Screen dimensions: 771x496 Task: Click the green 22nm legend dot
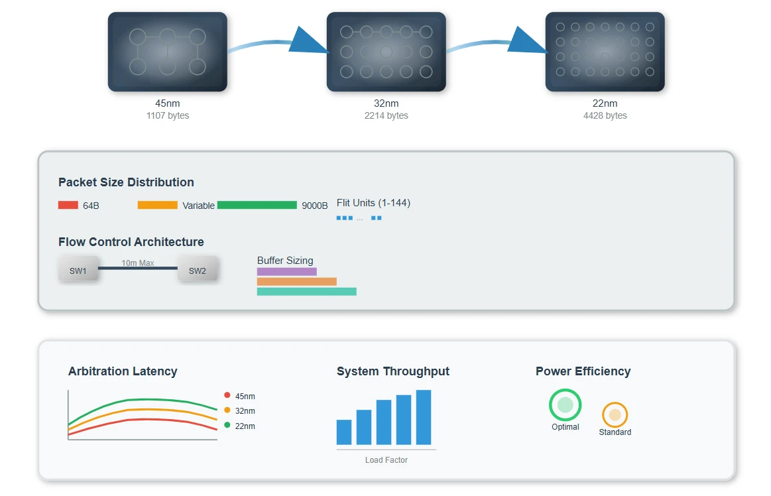coord(227,424)
